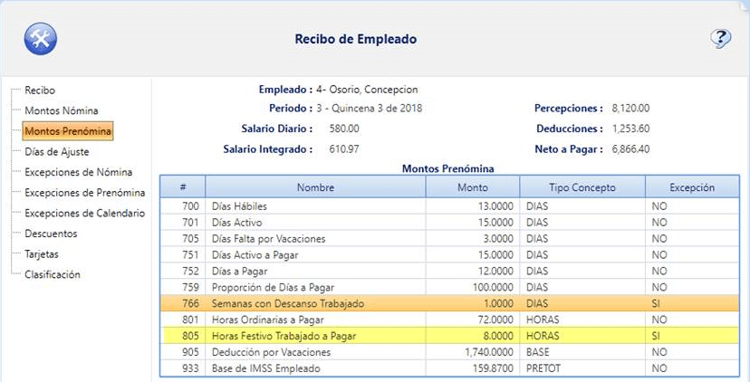The image size is (750, 382).
Task: Open the help question mark icon
Action: (x=720, y=38)
